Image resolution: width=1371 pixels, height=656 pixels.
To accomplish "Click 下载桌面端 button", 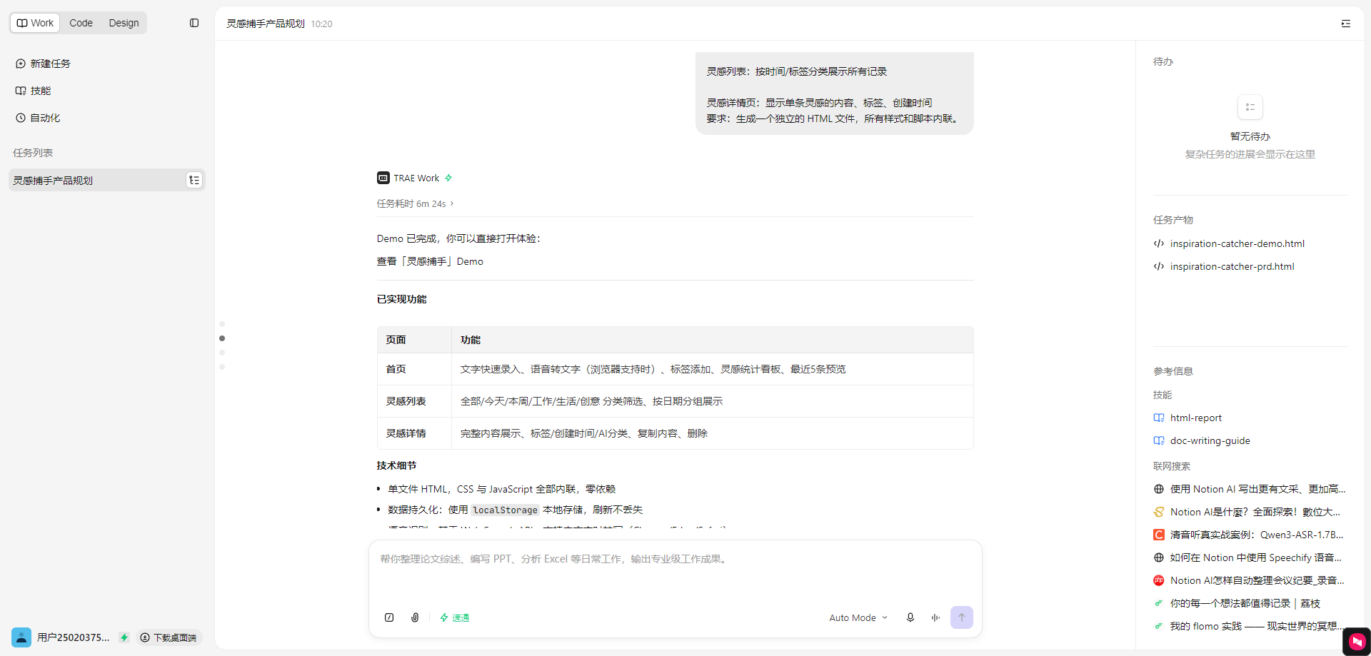I will 169,637.
